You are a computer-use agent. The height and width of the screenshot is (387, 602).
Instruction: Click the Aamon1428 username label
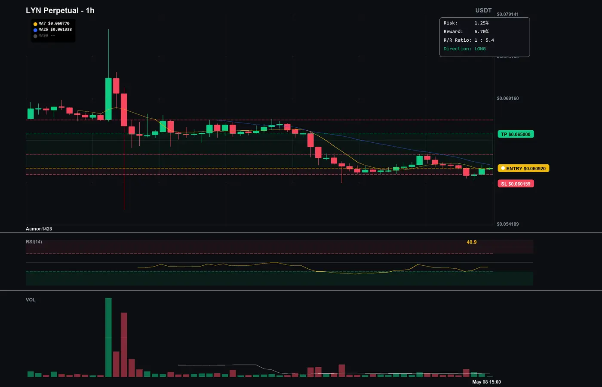39,229
